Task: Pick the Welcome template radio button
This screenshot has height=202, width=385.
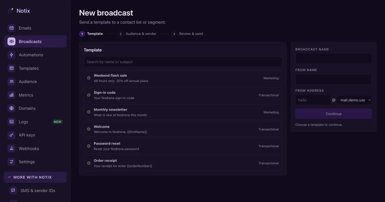Action: click(89, 129)
